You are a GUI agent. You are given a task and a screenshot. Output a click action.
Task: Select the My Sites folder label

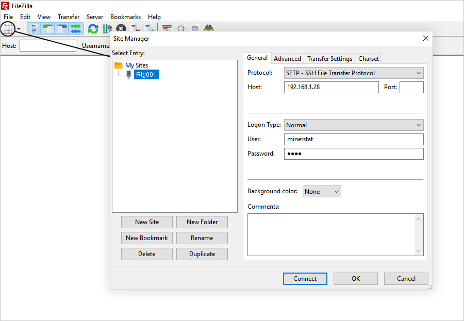(137, 65)
